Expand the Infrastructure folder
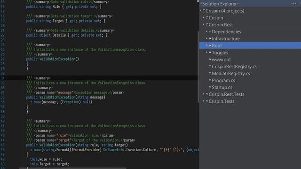The width and height of the screenshot is (301, 169). pyautogui.click(x=207, y=38)
